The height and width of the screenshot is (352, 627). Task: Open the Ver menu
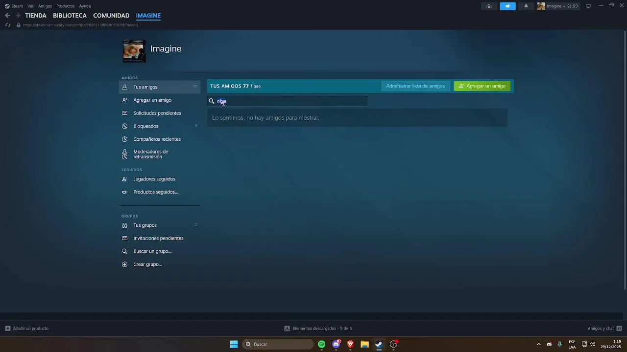pos(30,6)
